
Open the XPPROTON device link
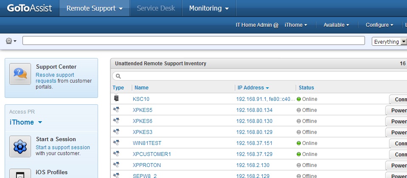click(x=147, y=165)
